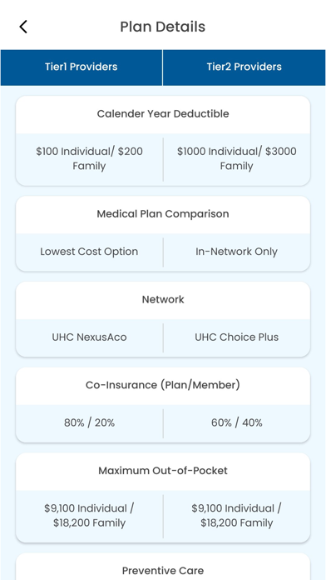
Task: Tap Tier1 $9,100 Individual out-of-pocket cell
Action: pos(89,516)
